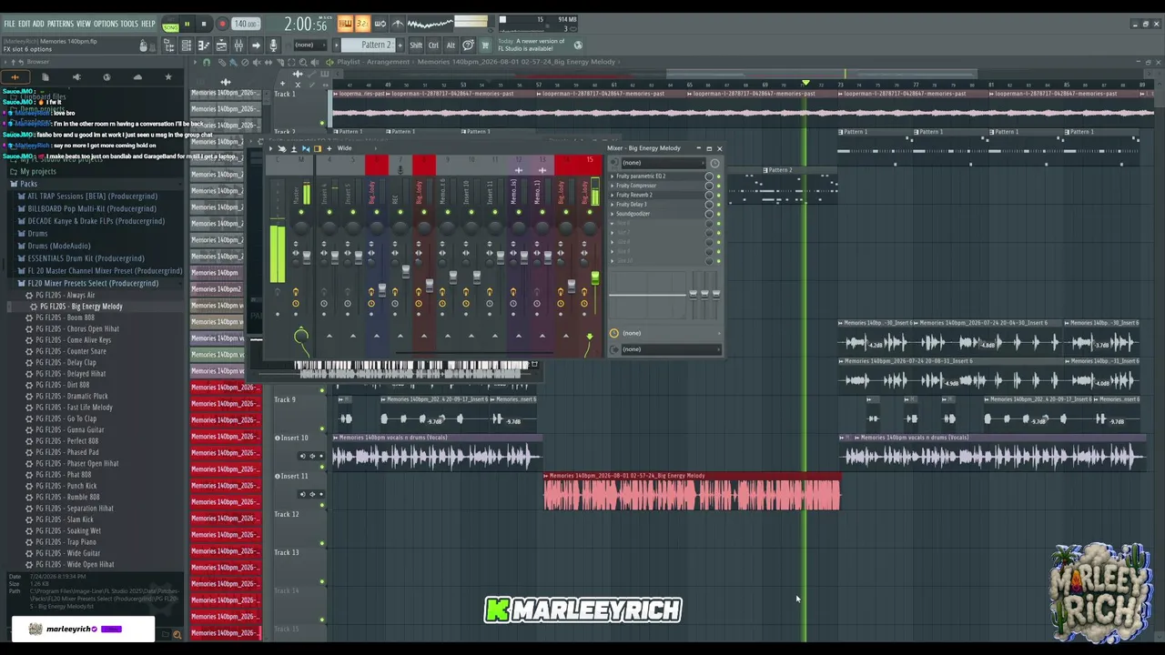Screen dimensions: 1165x655
Task: Toggle the Ctrl typing key button
Action: click(433, 45)
